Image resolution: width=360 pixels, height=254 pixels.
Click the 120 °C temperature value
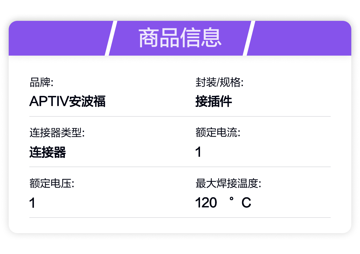coord(223,203)
